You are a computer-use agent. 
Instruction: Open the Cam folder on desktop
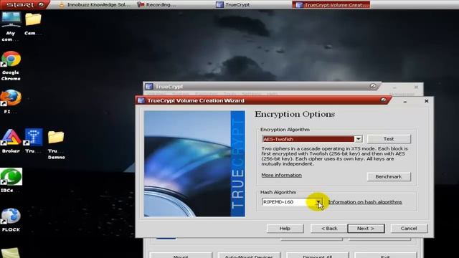(33, 24)
